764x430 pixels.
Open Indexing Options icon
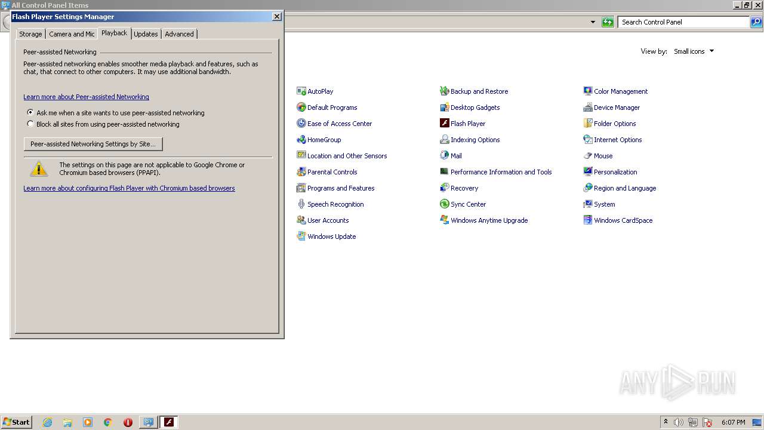pos(470,140)
